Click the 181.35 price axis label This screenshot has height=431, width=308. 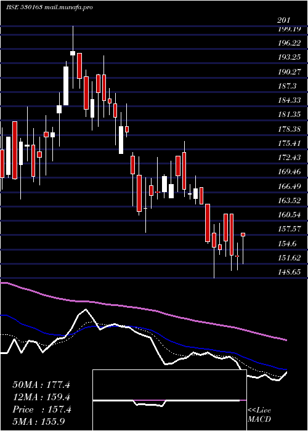[289, 115]
